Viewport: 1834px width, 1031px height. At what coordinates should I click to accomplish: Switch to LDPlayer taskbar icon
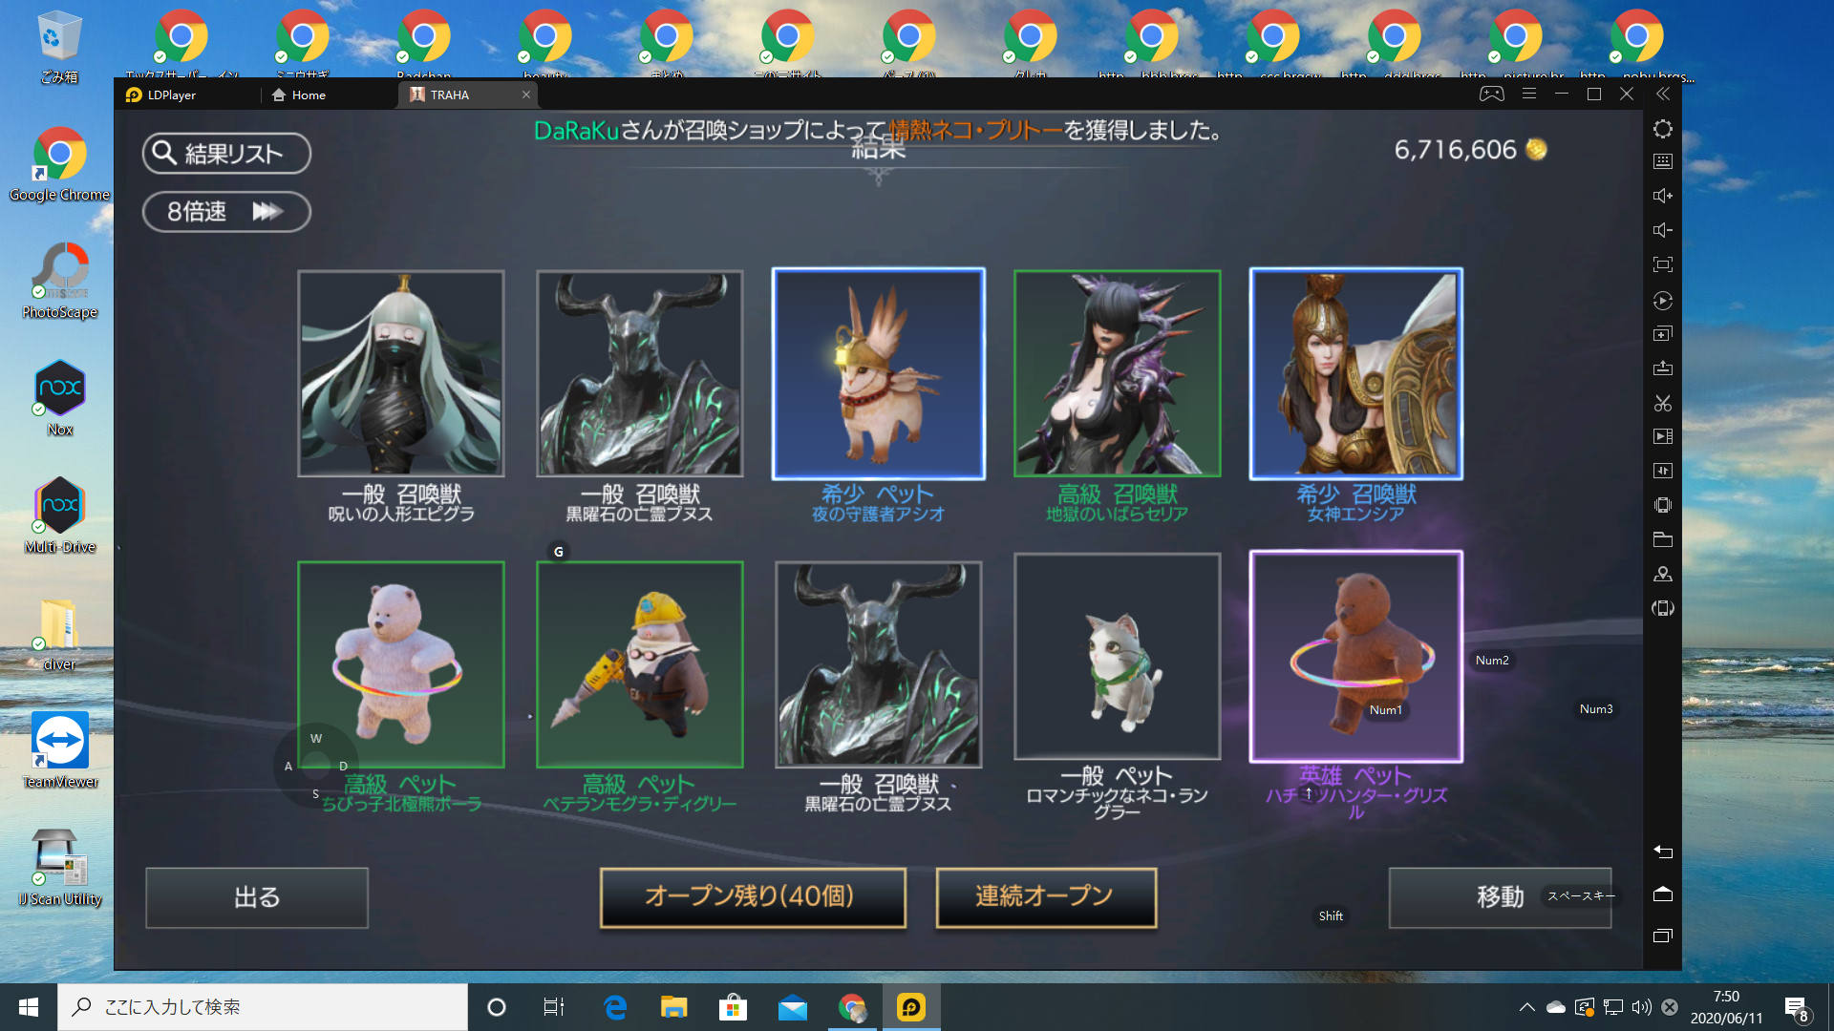coord(911,1007)
